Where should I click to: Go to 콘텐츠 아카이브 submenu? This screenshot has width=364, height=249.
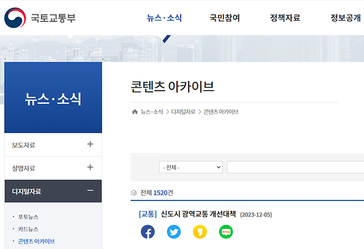click(x=36, y=241)
